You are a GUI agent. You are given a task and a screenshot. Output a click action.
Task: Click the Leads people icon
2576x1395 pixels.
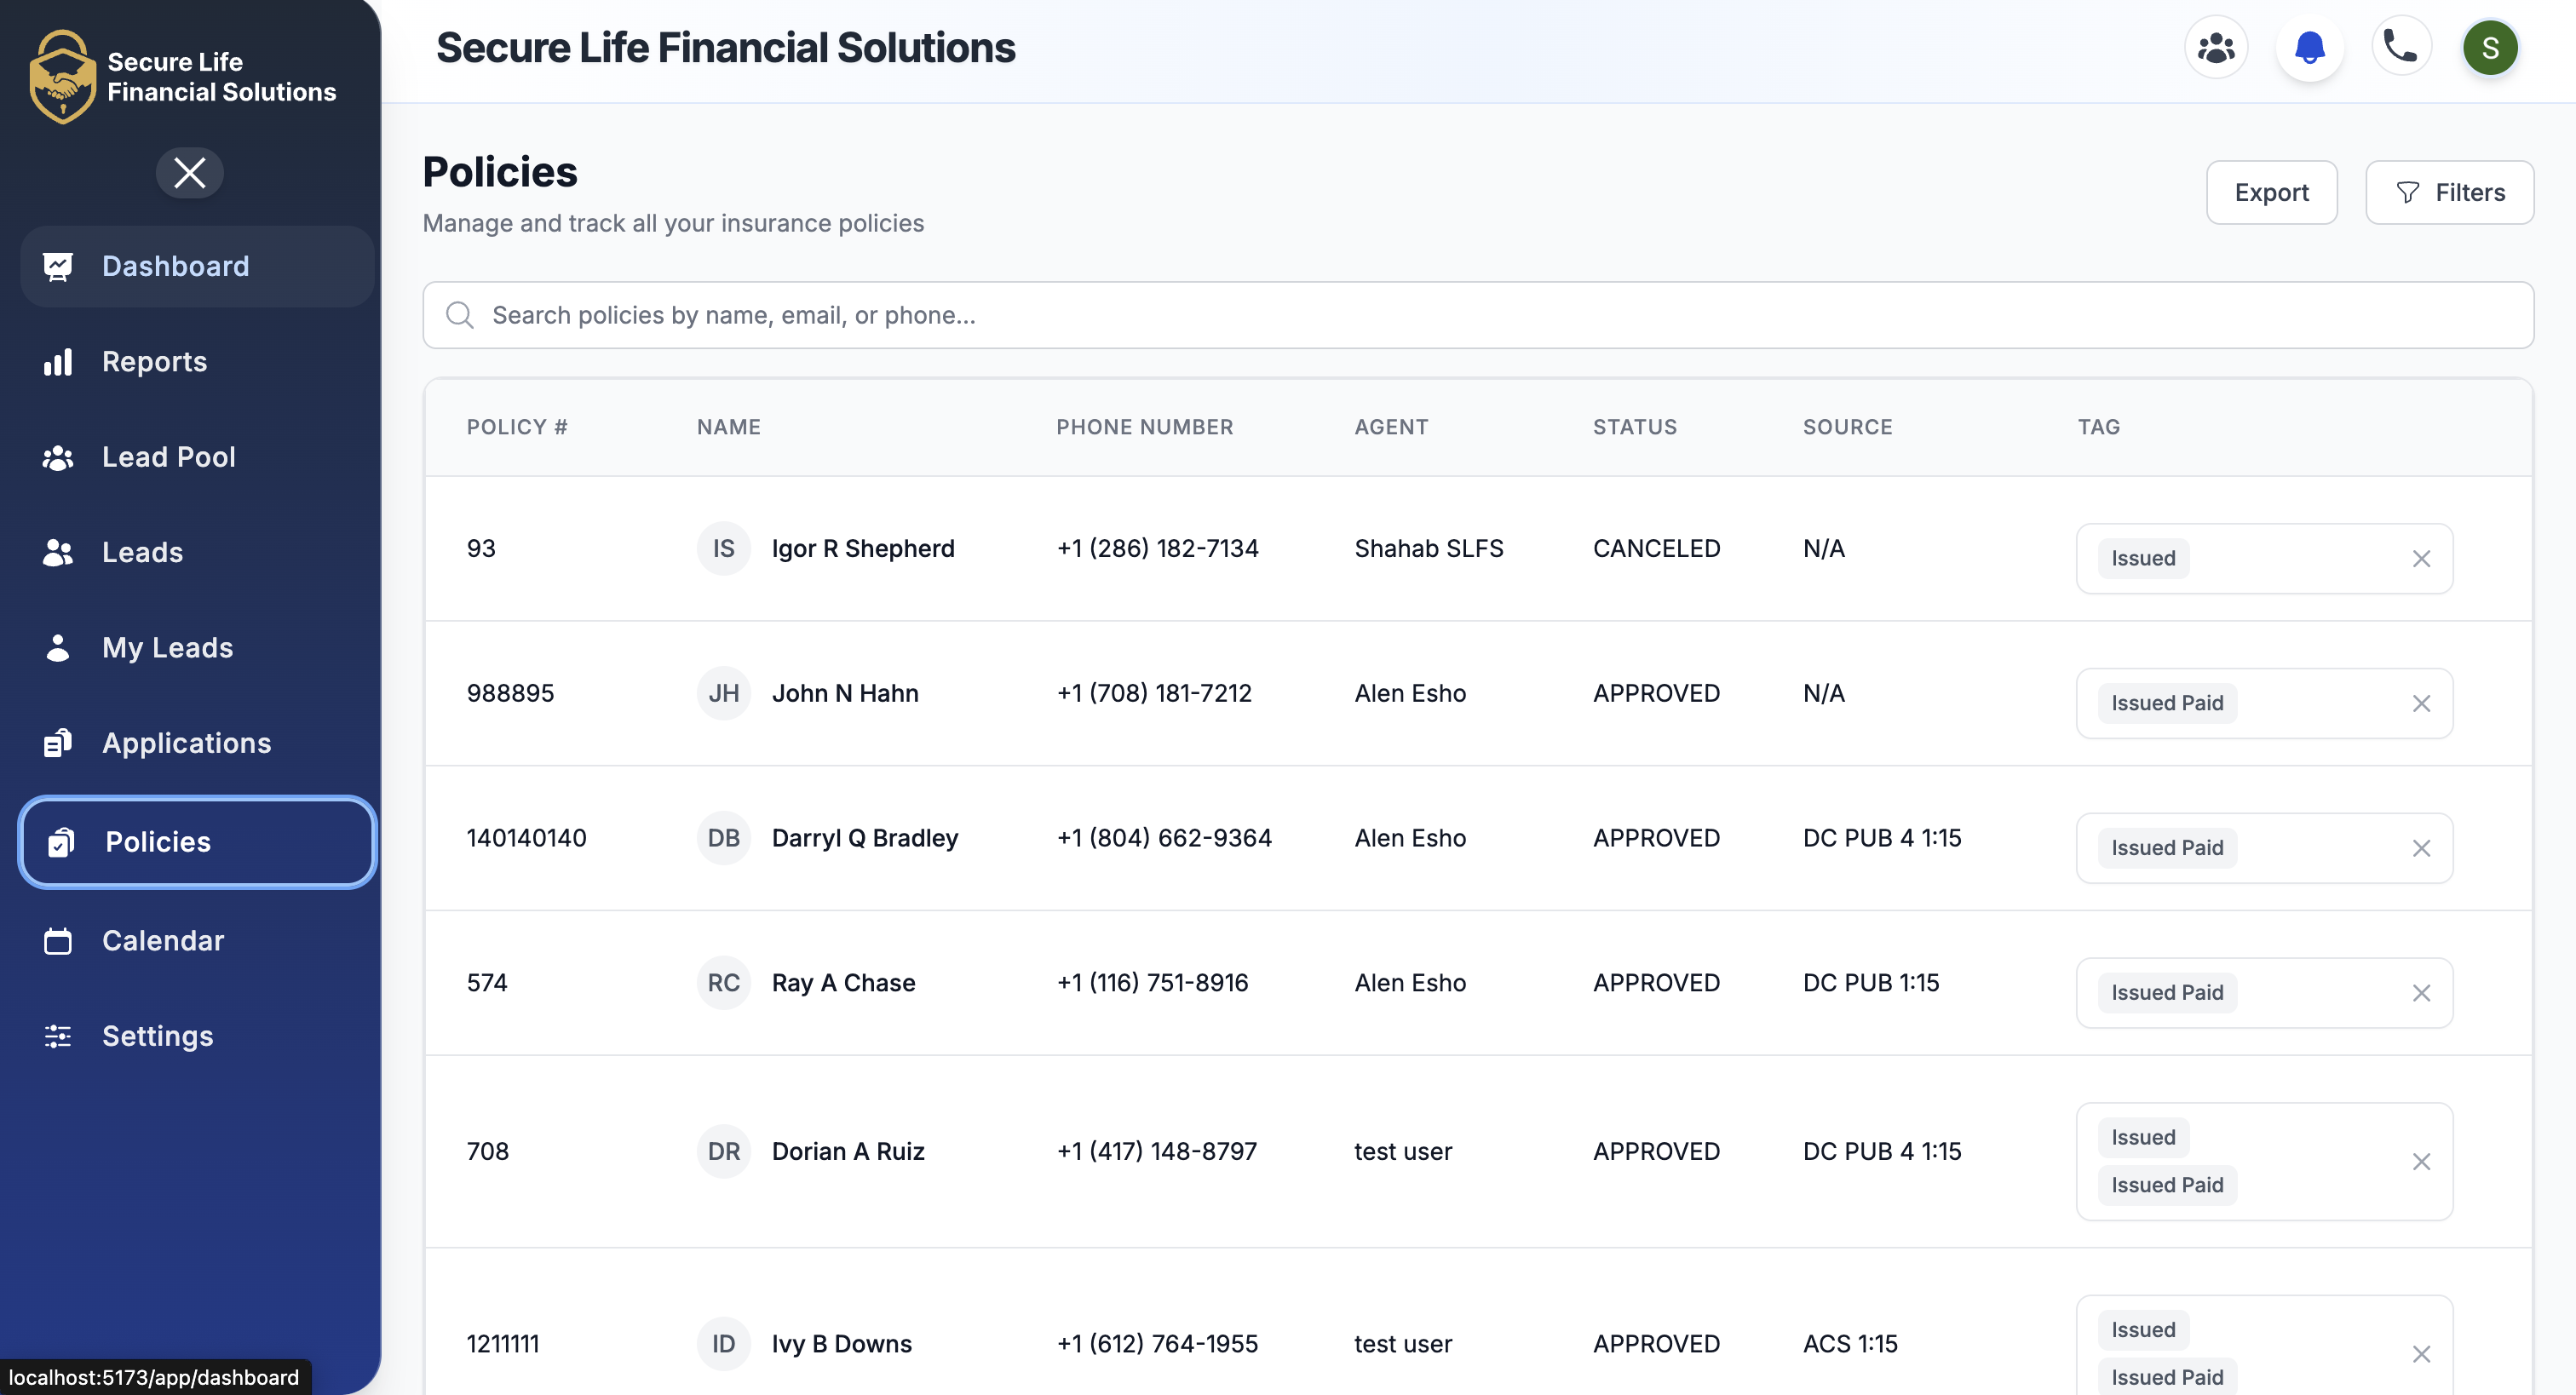[58, 552]
